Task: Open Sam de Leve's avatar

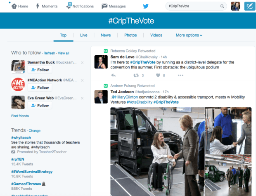Action: pos(101,62)
